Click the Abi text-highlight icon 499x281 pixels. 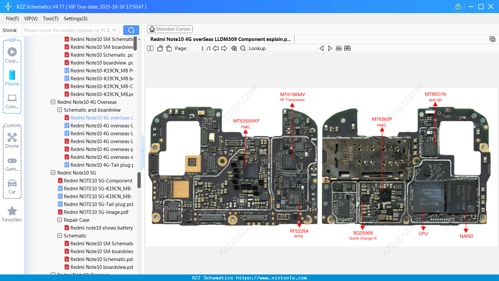[x=338, y=48]
